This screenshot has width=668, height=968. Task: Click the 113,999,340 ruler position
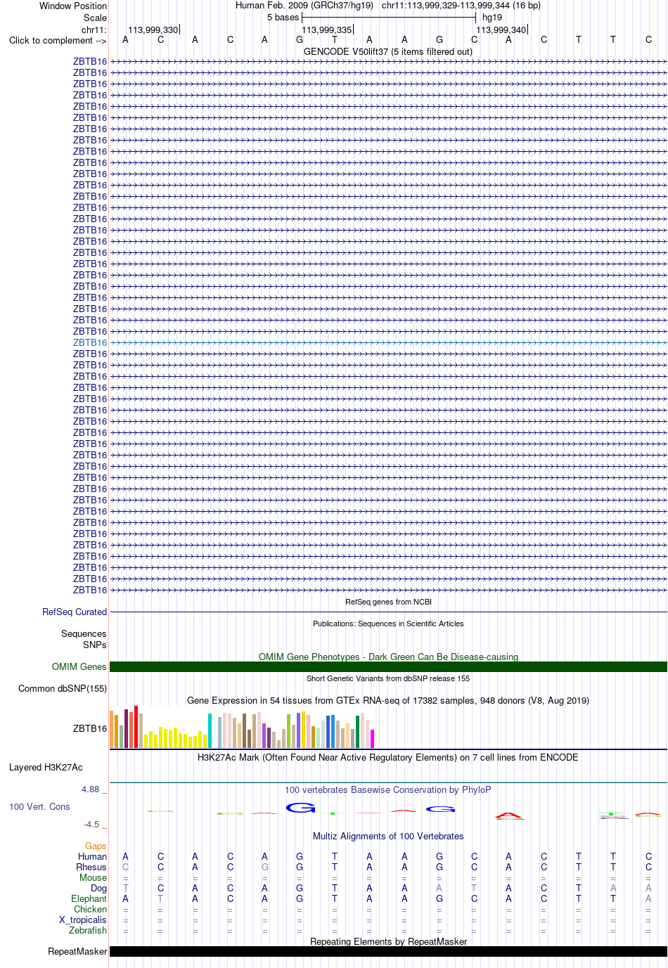pos(501,30)
